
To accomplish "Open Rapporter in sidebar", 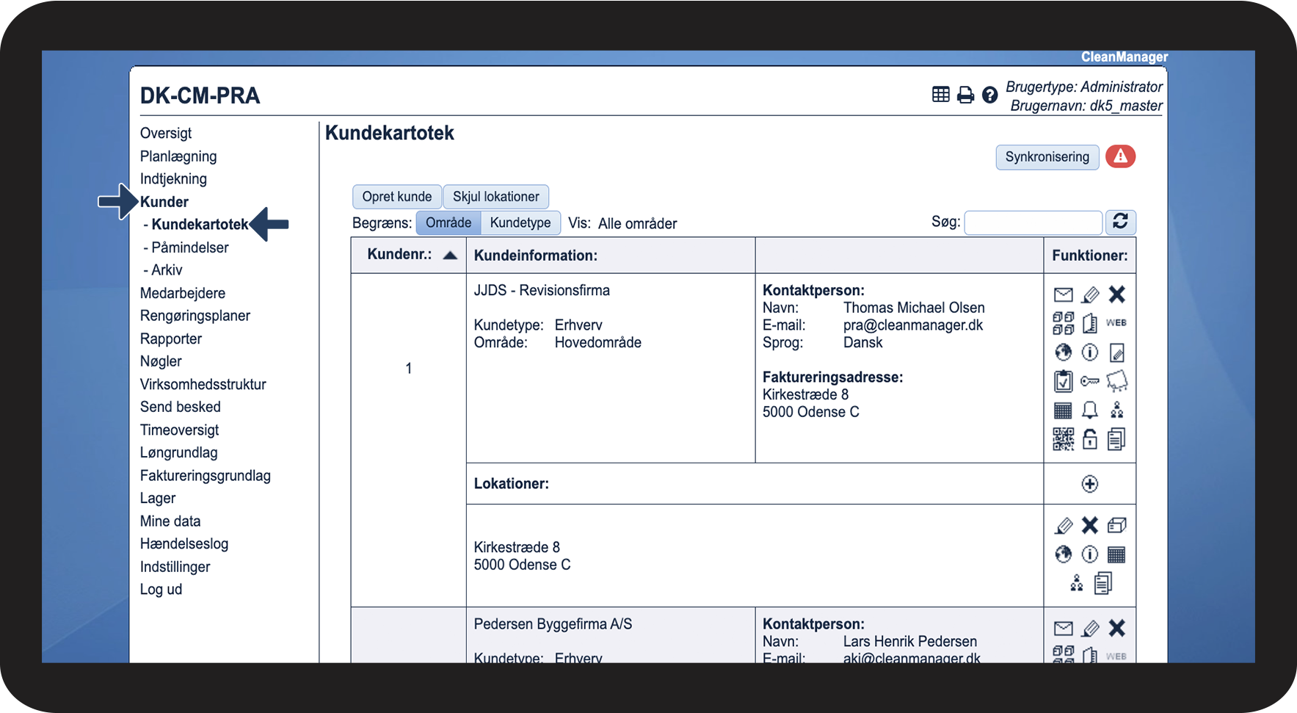I will click(x=171, y=339).
